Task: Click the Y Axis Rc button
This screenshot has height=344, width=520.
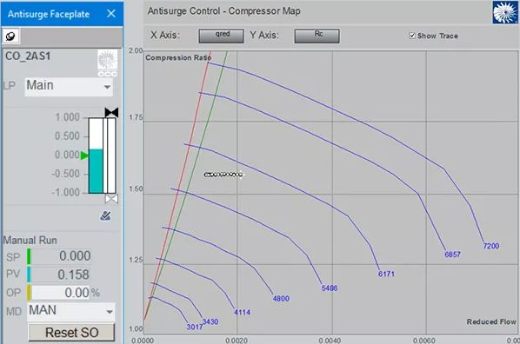Action: tap(317, 36)
